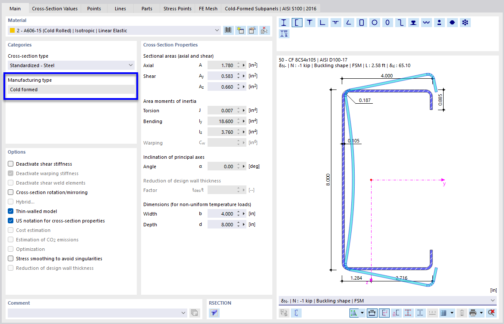
Task: Click the reset zoom magnifier icon
Action: [x=491, y=313]
